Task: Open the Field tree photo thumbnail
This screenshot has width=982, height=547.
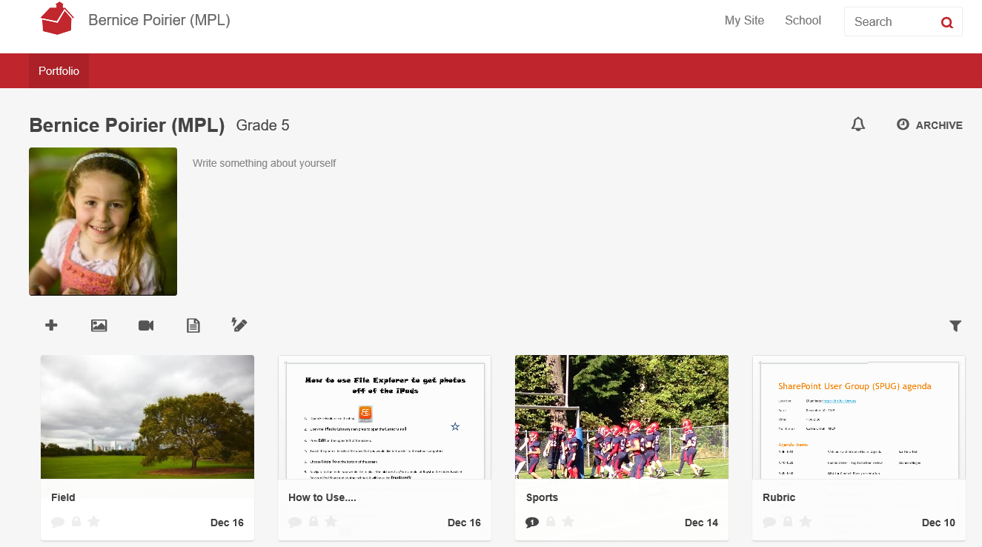Action: click(147, 417)
